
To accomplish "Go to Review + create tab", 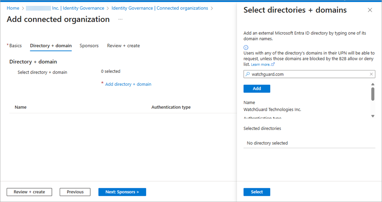I will coord(123,46).
